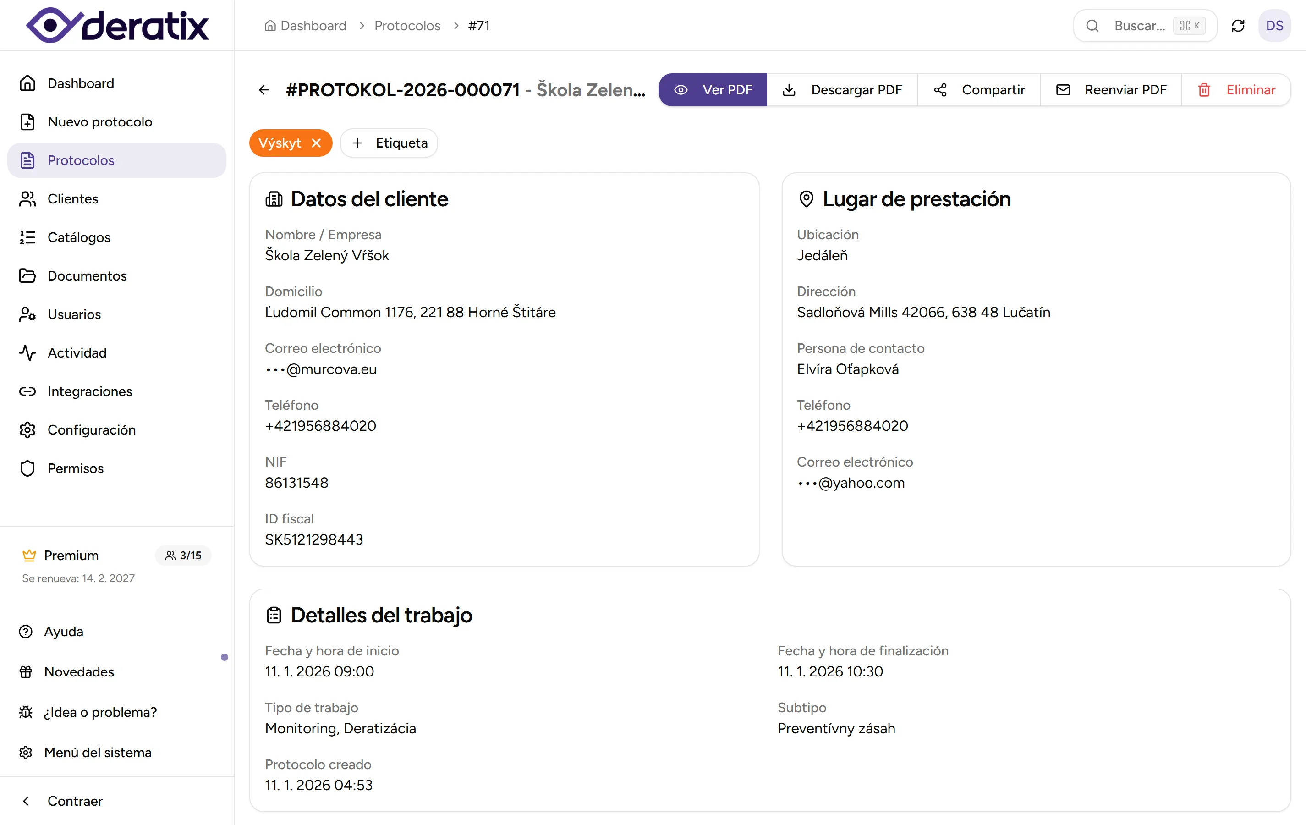Open the Configuración settings
This screenshot has width=1306, height=825.
point(92,429)
